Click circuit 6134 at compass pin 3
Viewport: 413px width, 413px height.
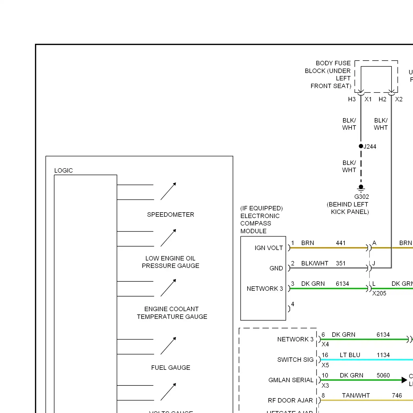coord(342,284)
